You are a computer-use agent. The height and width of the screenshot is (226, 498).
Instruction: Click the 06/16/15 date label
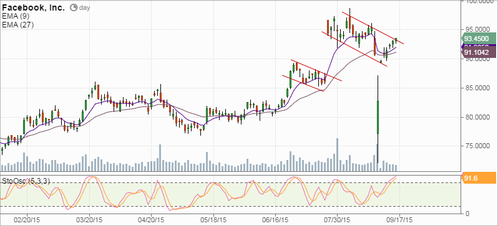(x=275, y=220)
